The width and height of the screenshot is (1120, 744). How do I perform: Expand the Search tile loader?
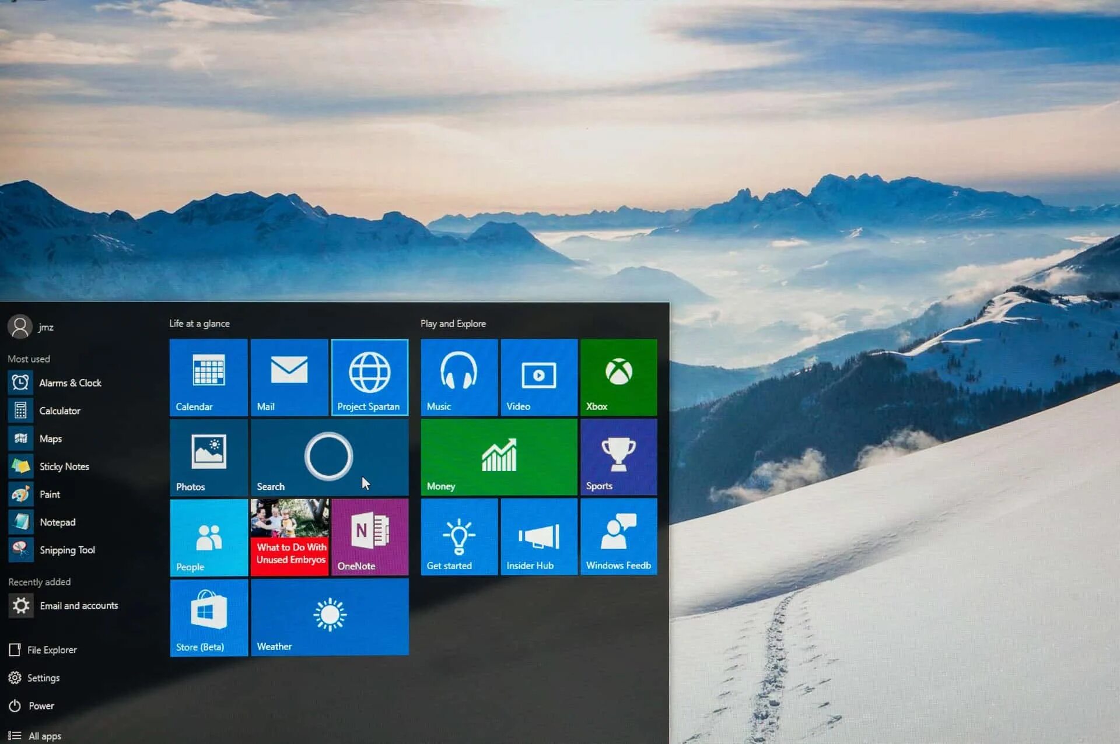click(329, 456)
